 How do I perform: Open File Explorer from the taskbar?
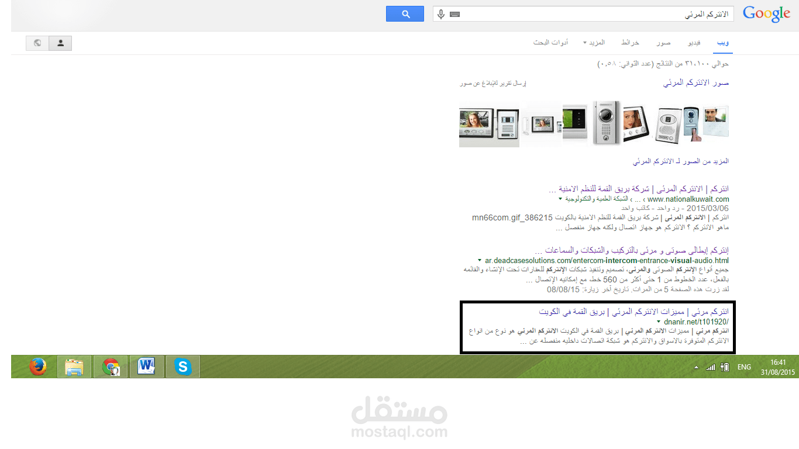click(74, 367)
